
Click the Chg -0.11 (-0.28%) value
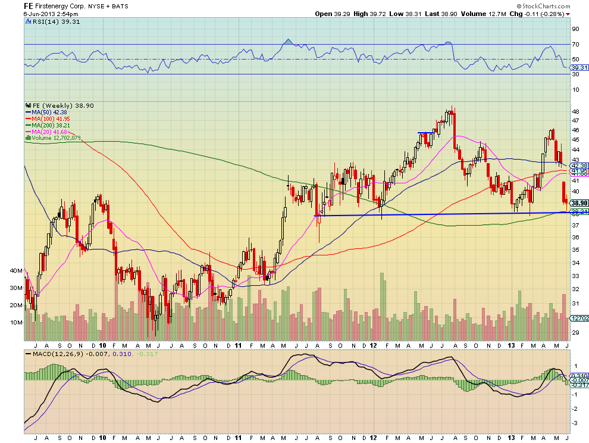(x=537, y=14)
